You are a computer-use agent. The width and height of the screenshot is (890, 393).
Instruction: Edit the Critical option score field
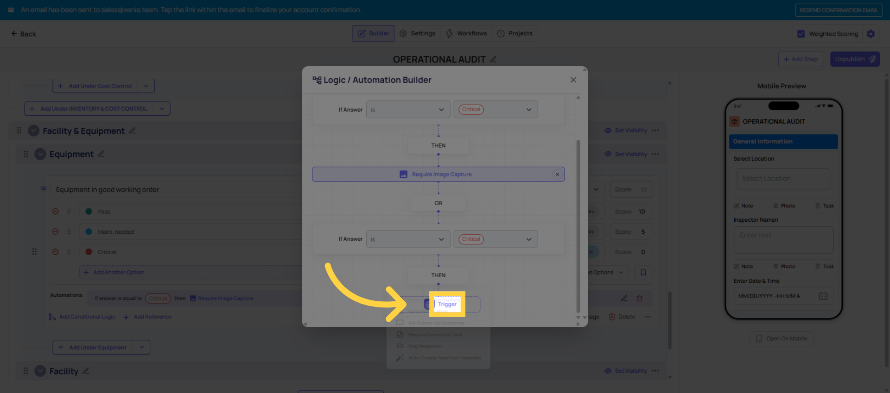click(x=631, y=252)
